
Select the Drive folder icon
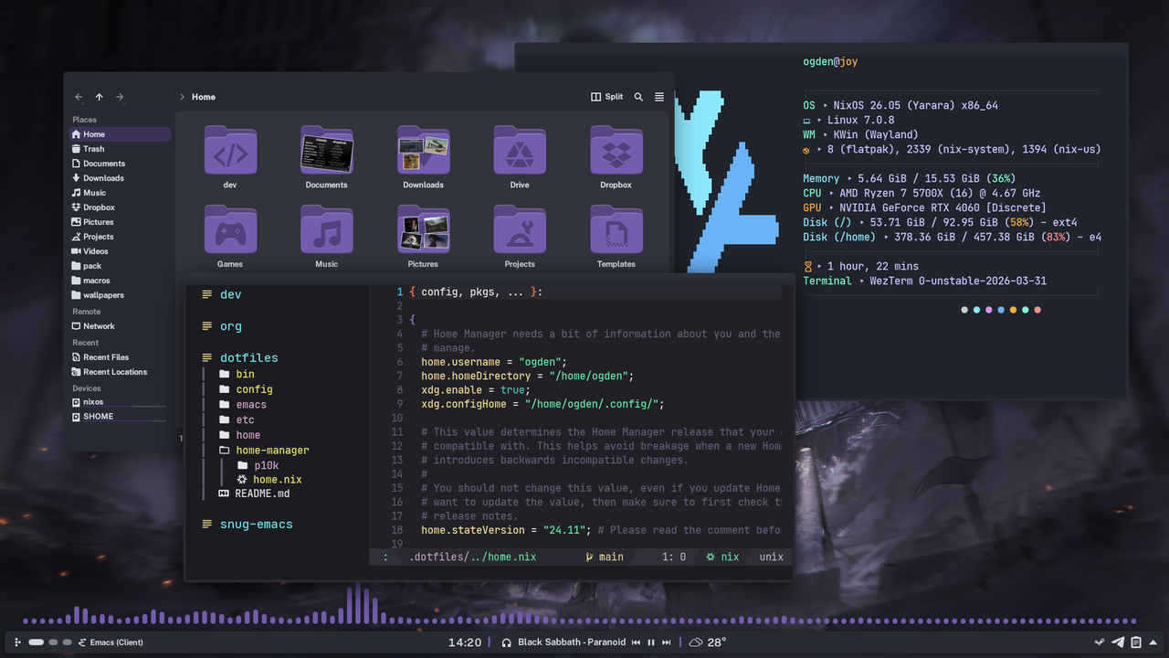coord(520,151)
